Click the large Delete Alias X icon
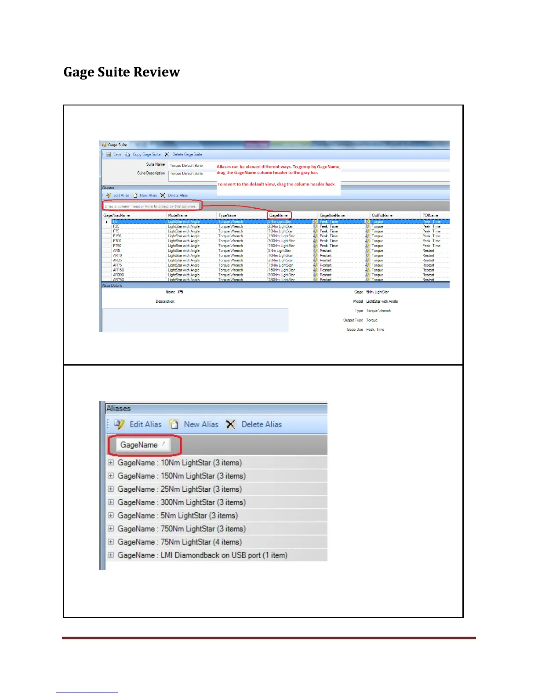Viewport: 538px width, 696px height. (x=230, y=424)
